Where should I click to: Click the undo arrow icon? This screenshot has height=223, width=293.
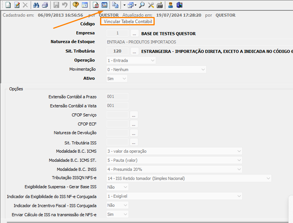[65, 5]
